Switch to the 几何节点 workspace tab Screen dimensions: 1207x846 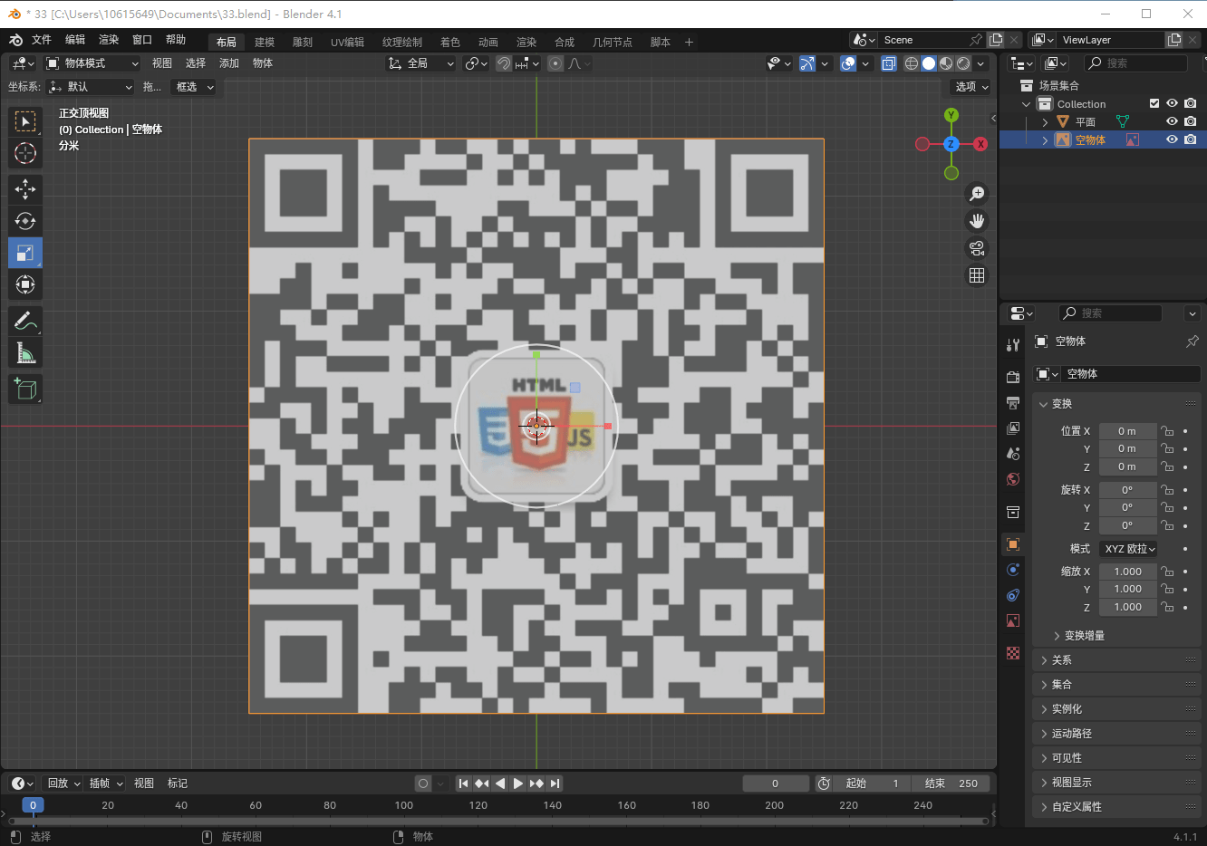(613, 42)
